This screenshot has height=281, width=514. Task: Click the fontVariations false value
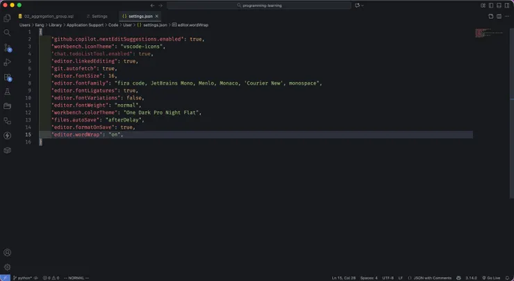pos(134,98)
